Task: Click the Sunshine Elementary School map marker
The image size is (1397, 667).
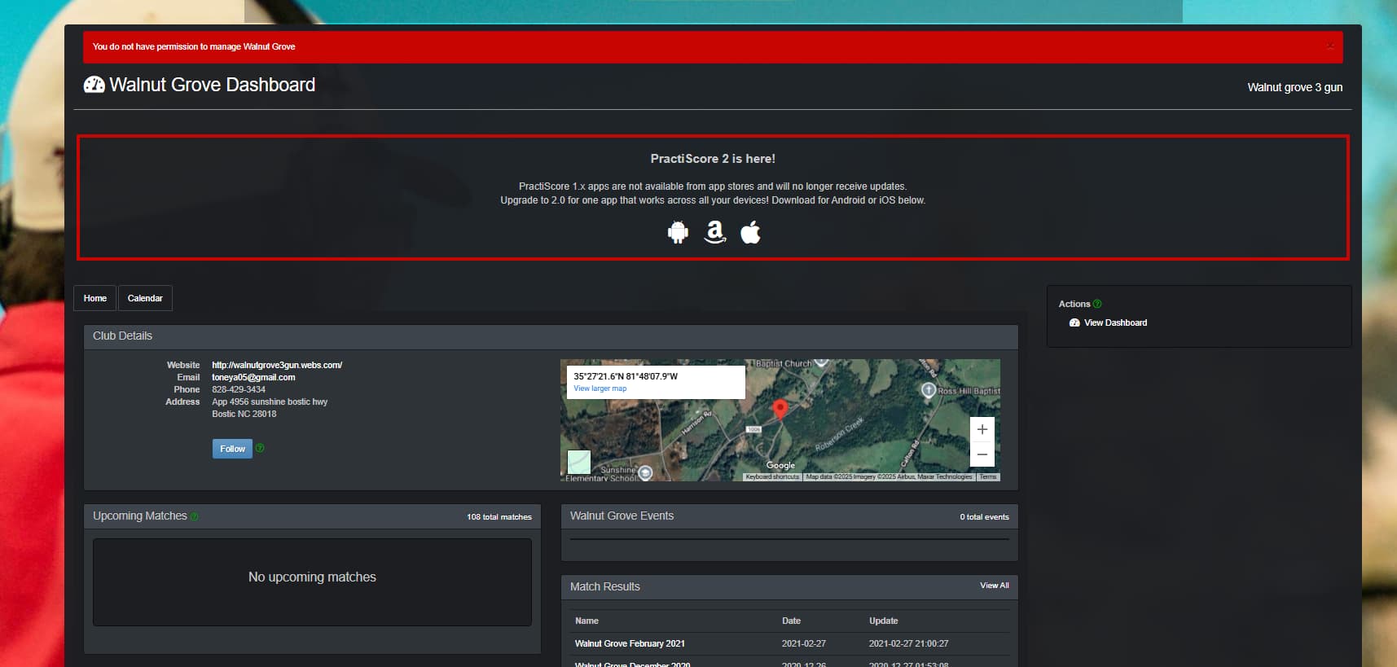Action: pyautogui.click(x=645, y=472)
